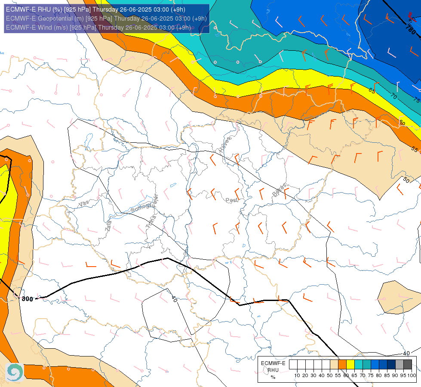Click the 65 humidity contour label on map

pos(372,90)
